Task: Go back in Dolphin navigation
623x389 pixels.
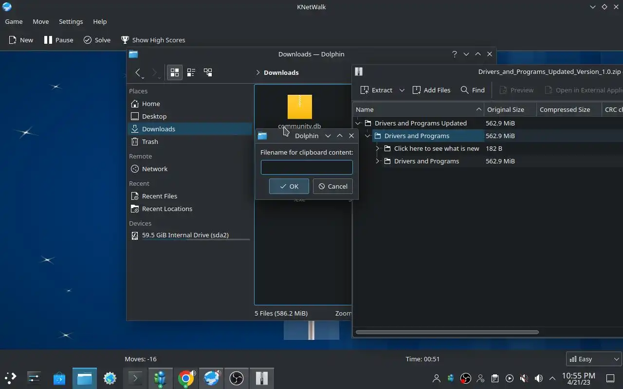Action: pos(138,72)
